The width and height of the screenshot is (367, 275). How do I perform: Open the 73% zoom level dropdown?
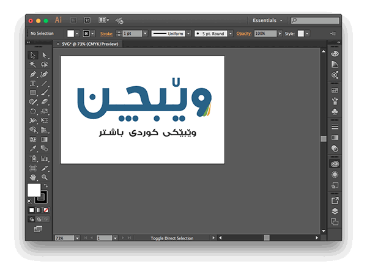77,238
